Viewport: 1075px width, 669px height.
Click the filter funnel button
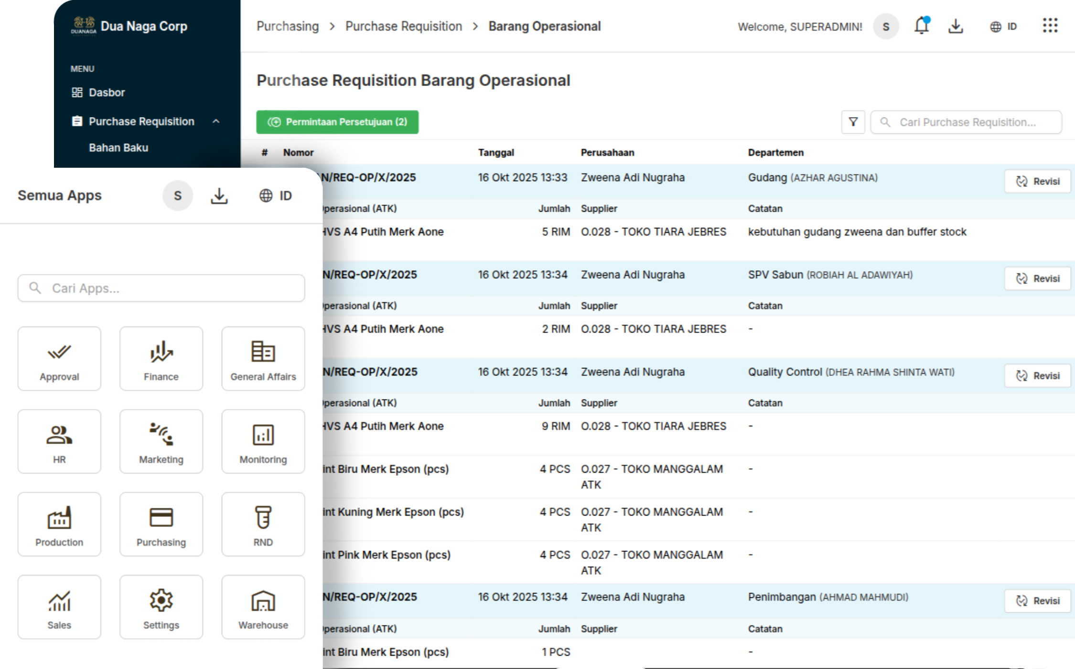(853, 122)
